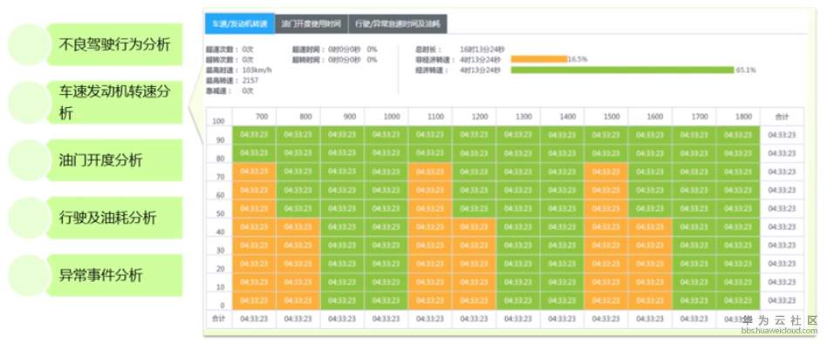Image resolution: width=827 pixels, height=343 pixels.
Task: Select 油门开度分析 in the side list
Action: pyautogui.click(x=114, y=160)
